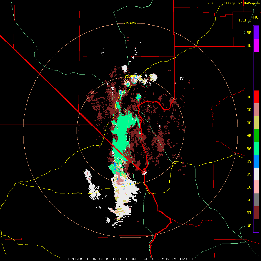Click the HYDROMETEOR CLASSIFICATION title text
The image size is (261, 261).
click(102, 259)
